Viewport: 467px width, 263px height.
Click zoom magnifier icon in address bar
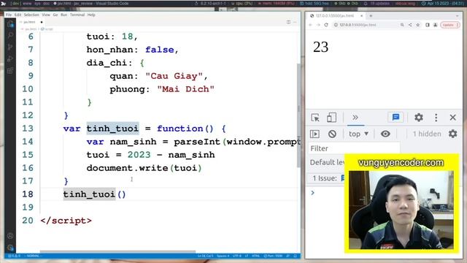point(402,25)
